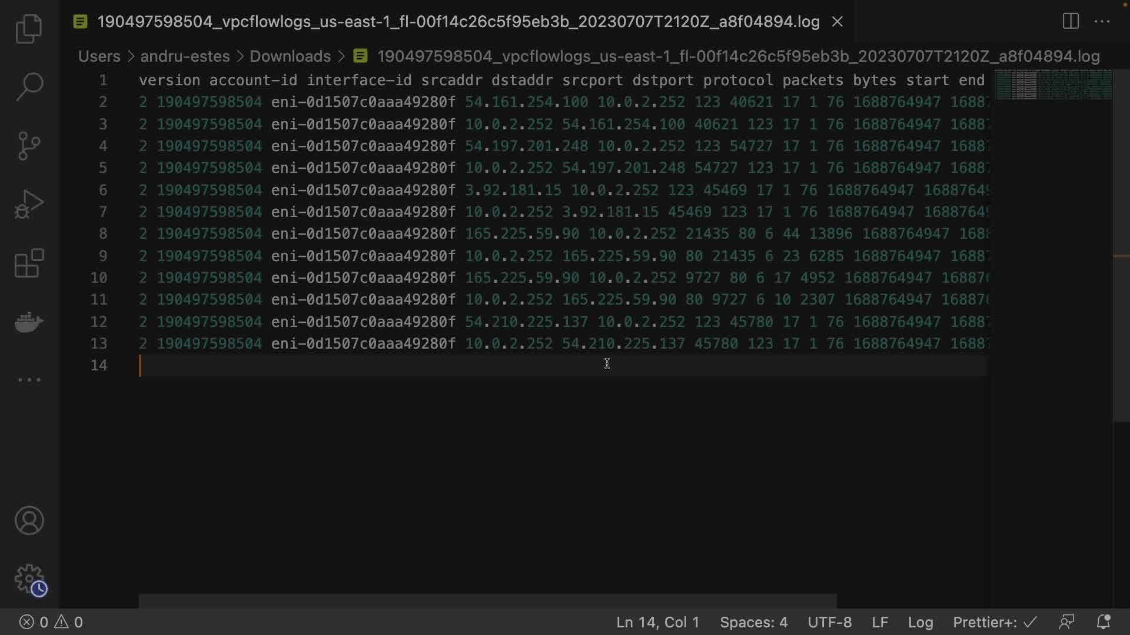The height and width of the screenshot is (635, 1130).
Task: Open the Extensions view
Action: [29, 263]
